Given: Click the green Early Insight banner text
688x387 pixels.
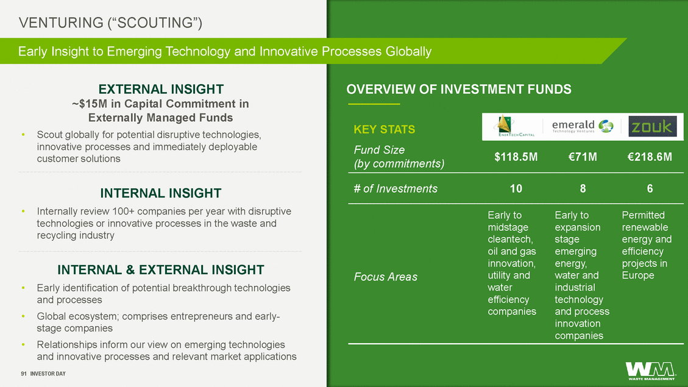Looking at the screenshot, I should click(x=225, y=51).
